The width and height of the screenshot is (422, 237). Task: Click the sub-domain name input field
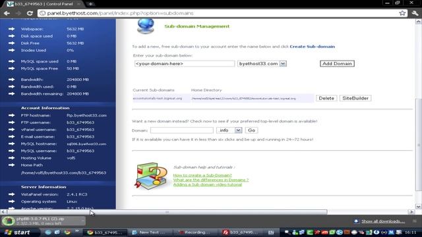pos(185,64)
